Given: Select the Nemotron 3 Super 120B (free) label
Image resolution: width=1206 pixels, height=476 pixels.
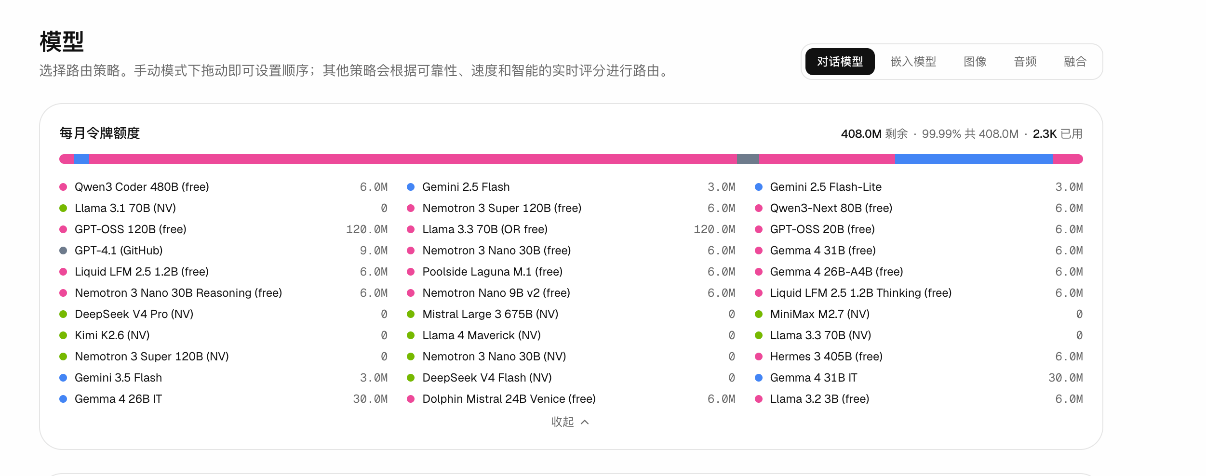Looking at the screenshot, I should pos(502,208).
